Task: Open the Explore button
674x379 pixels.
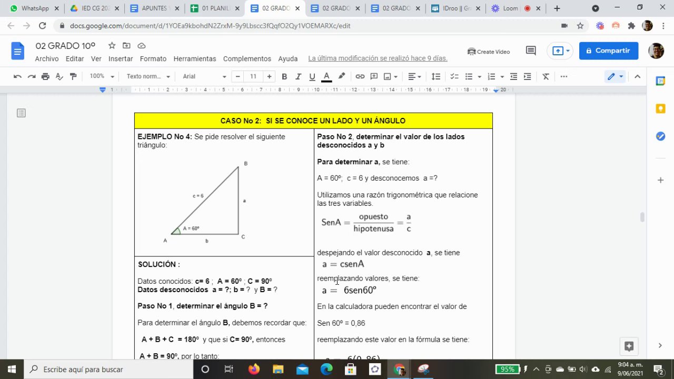Action: (629, 346)
